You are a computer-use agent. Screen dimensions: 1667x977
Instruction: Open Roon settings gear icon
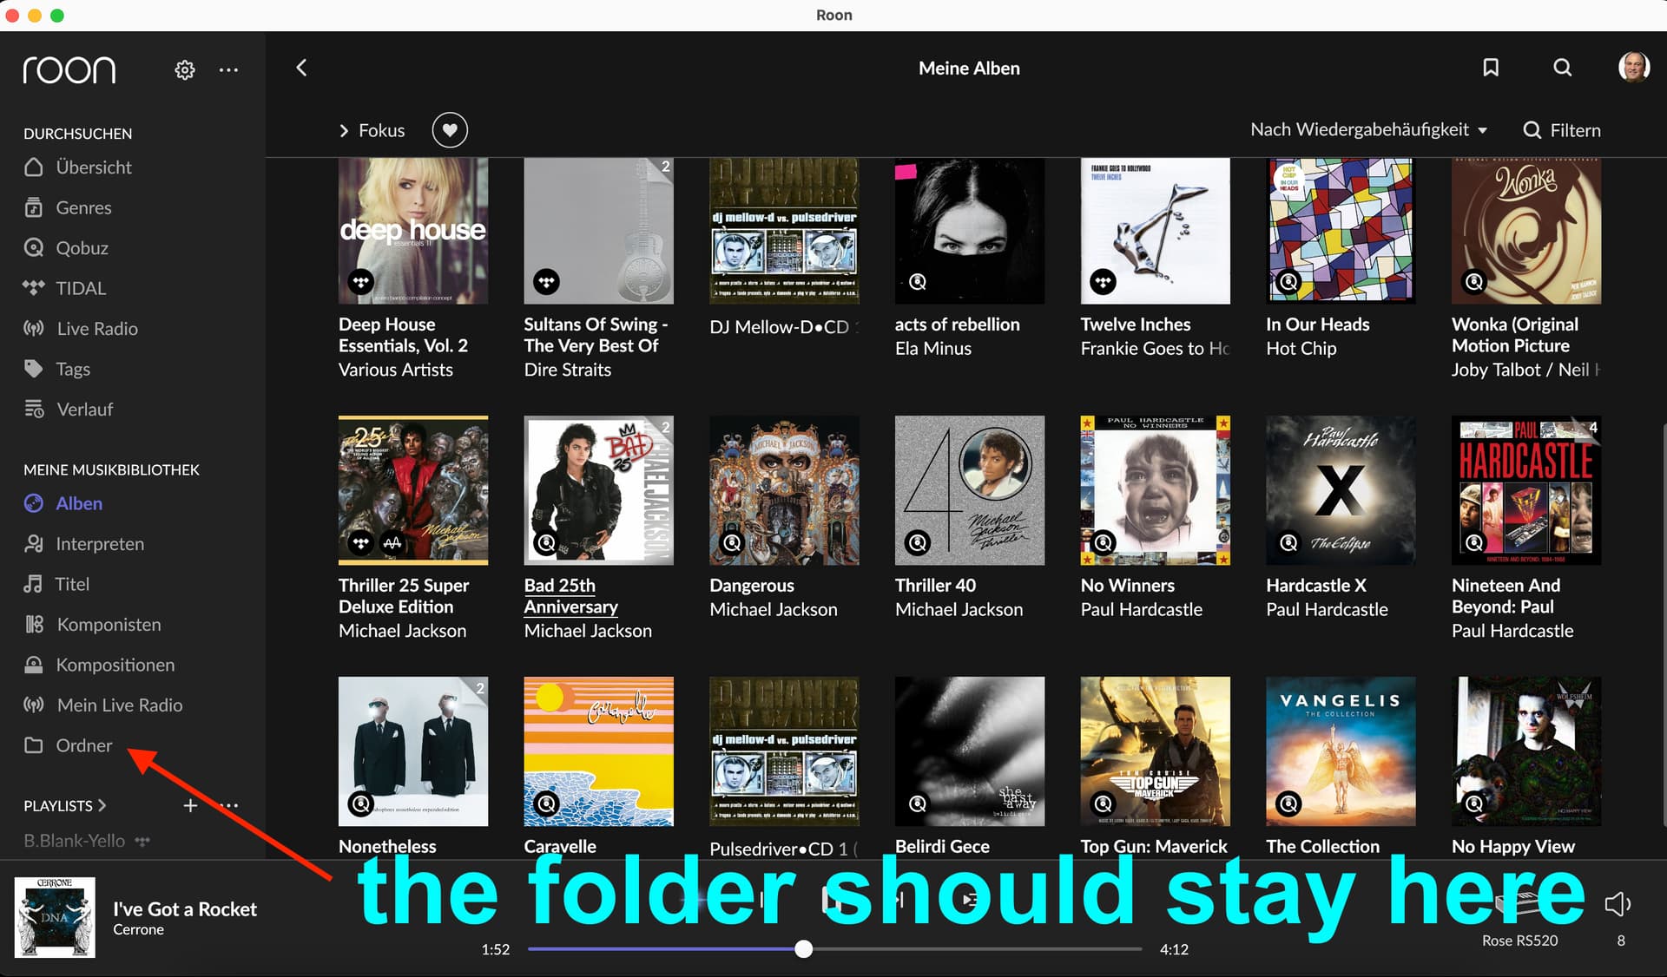pyautogui.click(x=185, y=69)
